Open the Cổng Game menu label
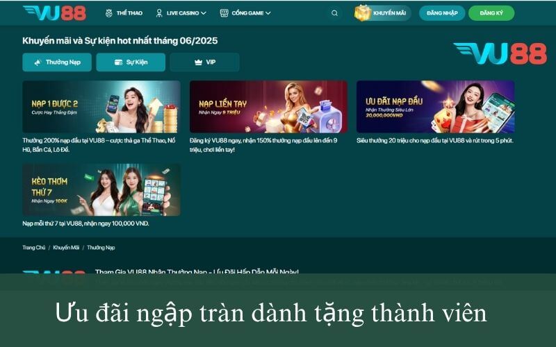The height and width of the screenshot is (347, 556). click(x=247, y=13)
